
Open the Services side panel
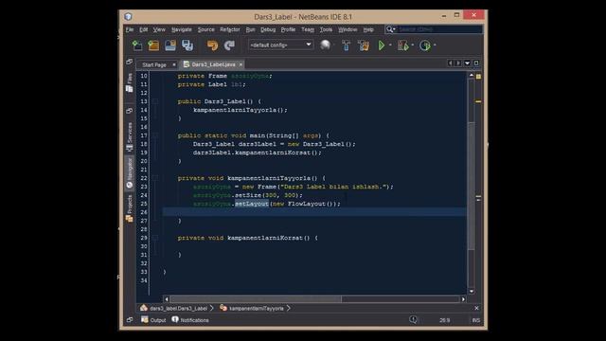point(130,137)
